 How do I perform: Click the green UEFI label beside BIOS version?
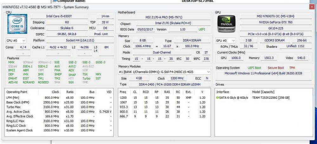tap(202, 29)
